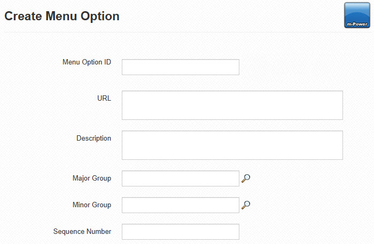Go to m-Power home via blue logo
This screenshot has height=244, width=374.
[x=357, y=15]
